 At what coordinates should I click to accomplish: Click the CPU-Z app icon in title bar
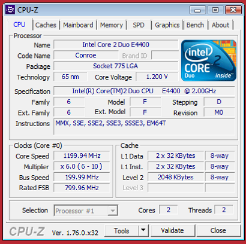pos(10,10)
